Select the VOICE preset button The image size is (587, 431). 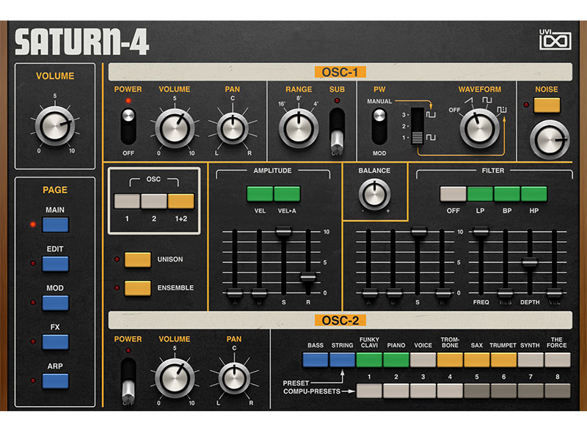pyautogui.click(x=423, y=360)
